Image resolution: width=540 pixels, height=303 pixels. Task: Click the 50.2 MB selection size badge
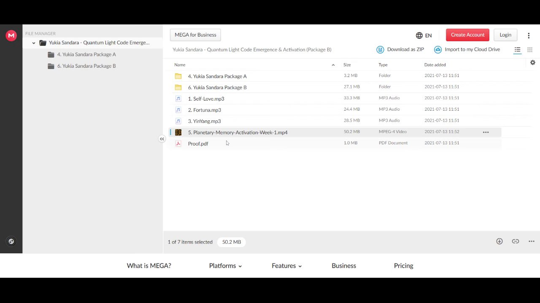pos(232,242)
